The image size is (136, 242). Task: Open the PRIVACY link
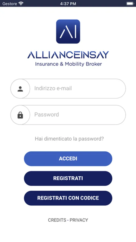[79, 220]
